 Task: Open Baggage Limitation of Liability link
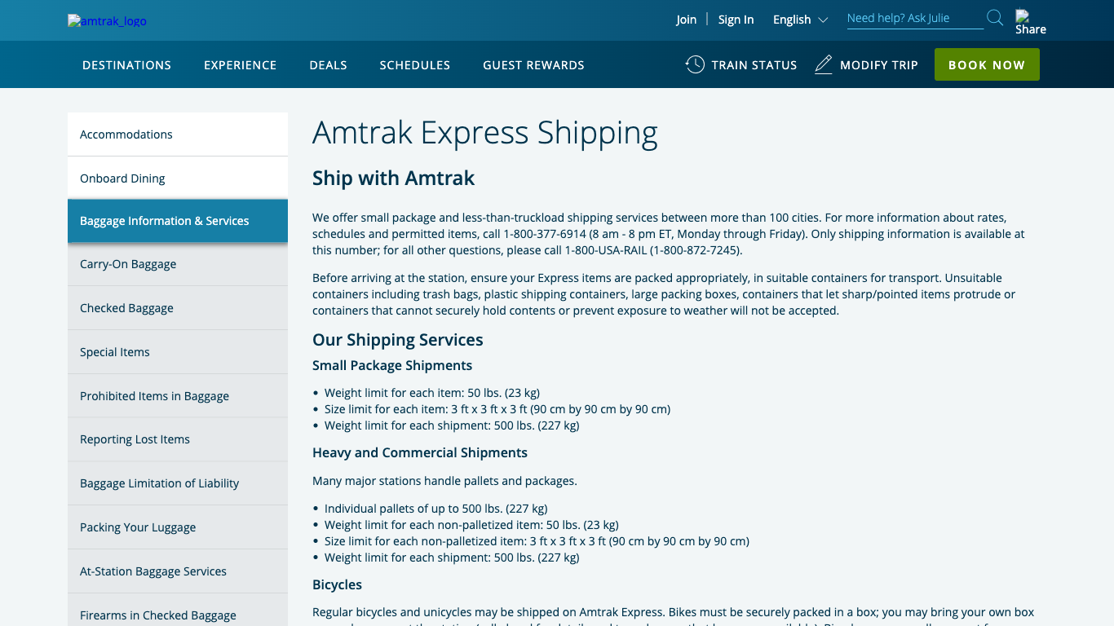coord(178,483)
